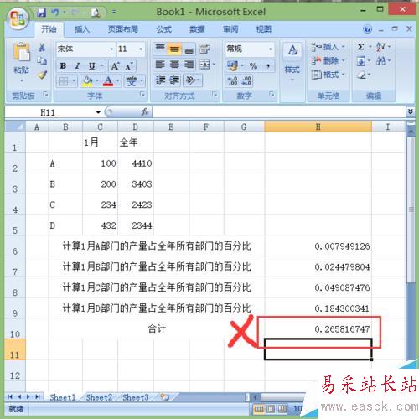Switch to Normal view in status bar
This screenshot has width=419, height=419.
tap(259, 409)
